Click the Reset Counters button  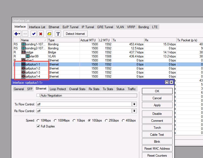(157, 155)
